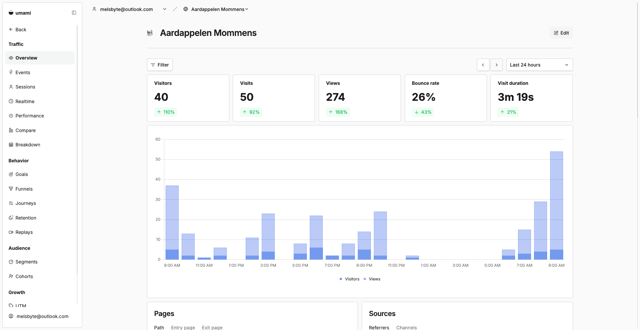
Task: Open the melsbyte@outlook.com profile menu at bottom
Action: (x=42, y=316)
